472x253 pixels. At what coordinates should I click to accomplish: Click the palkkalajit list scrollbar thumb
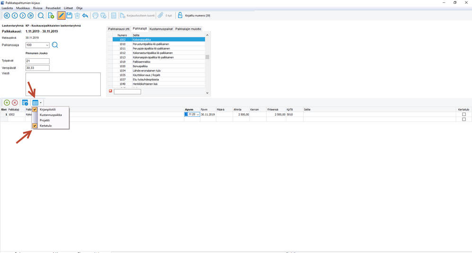coord(207,57)
